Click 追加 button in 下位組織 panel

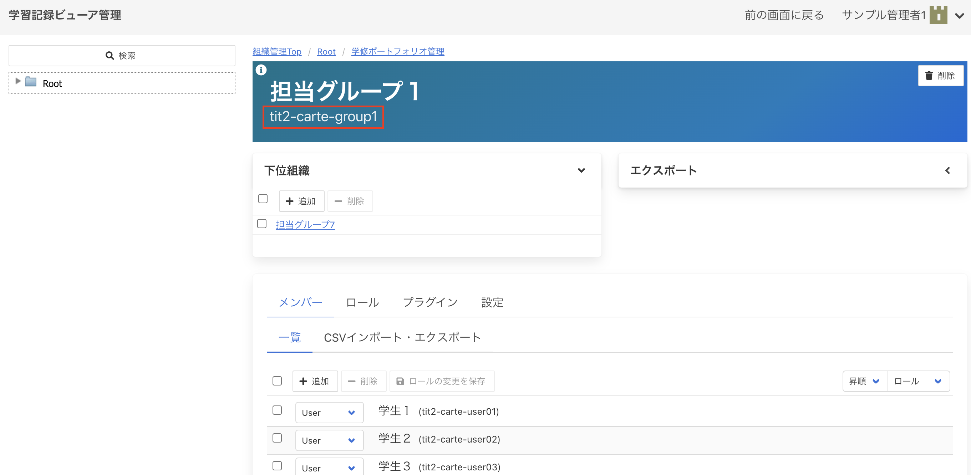tap(301, 201)
